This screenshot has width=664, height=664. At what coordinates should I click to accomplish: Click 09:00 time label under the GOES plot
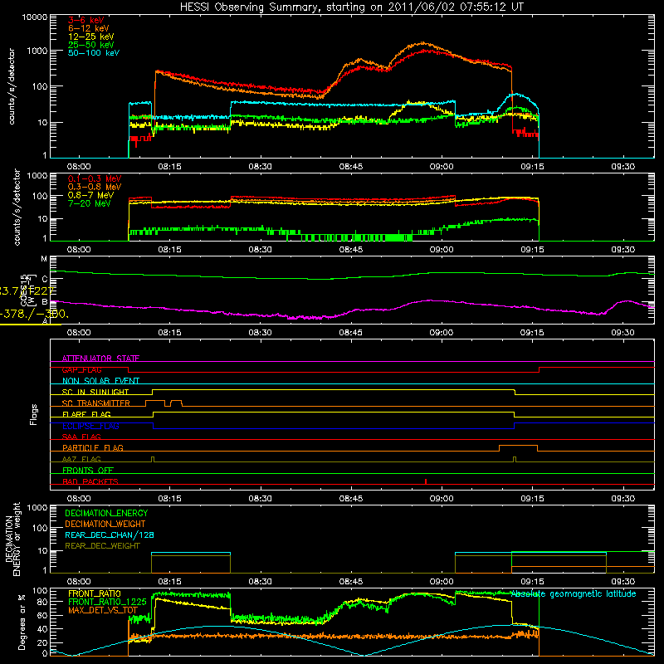[442, 333]
